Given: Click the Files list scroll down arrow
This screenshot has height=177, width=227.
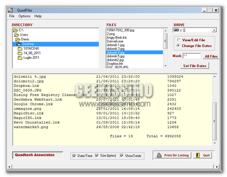Looking at the screenshot, I should [165, 66].
